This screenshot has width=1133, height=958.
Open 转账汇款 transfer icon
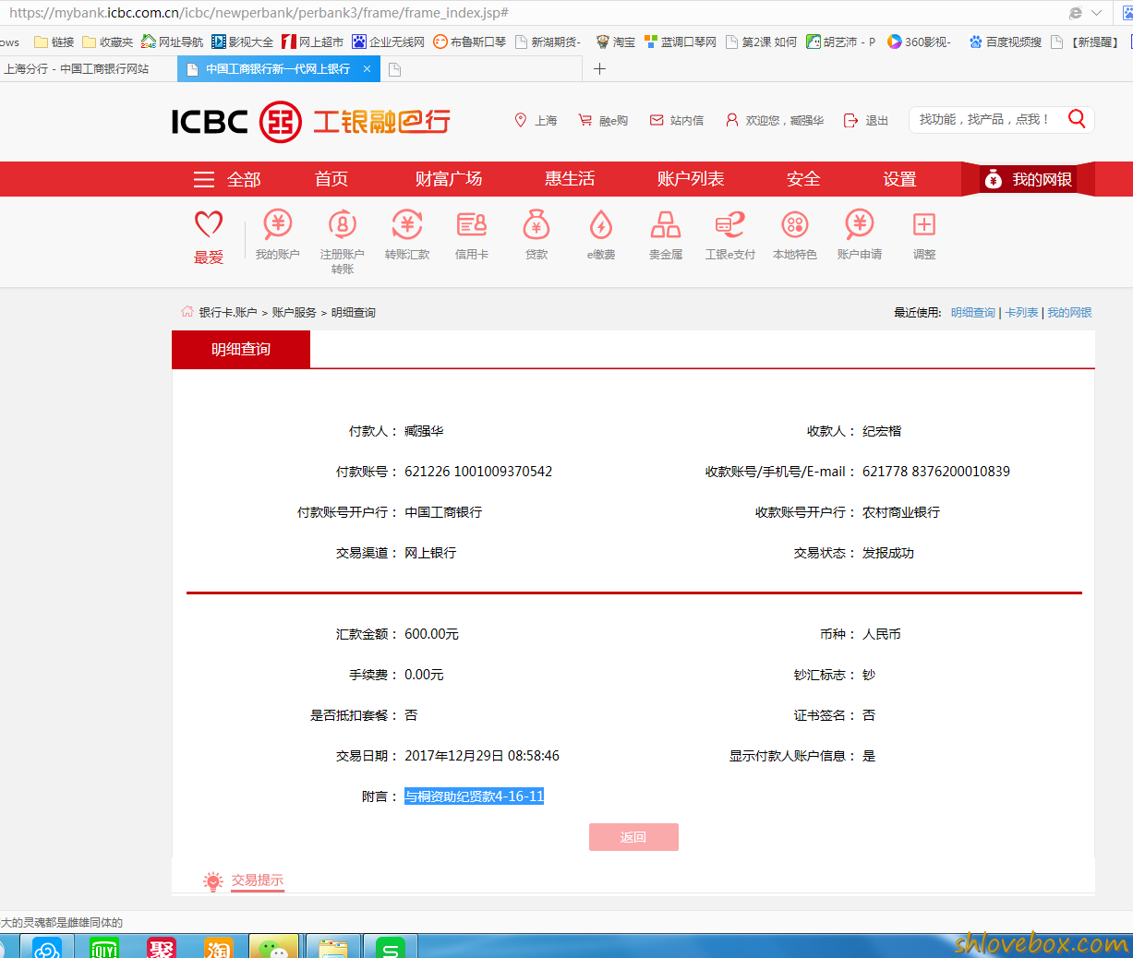click(x=407, y=224)
